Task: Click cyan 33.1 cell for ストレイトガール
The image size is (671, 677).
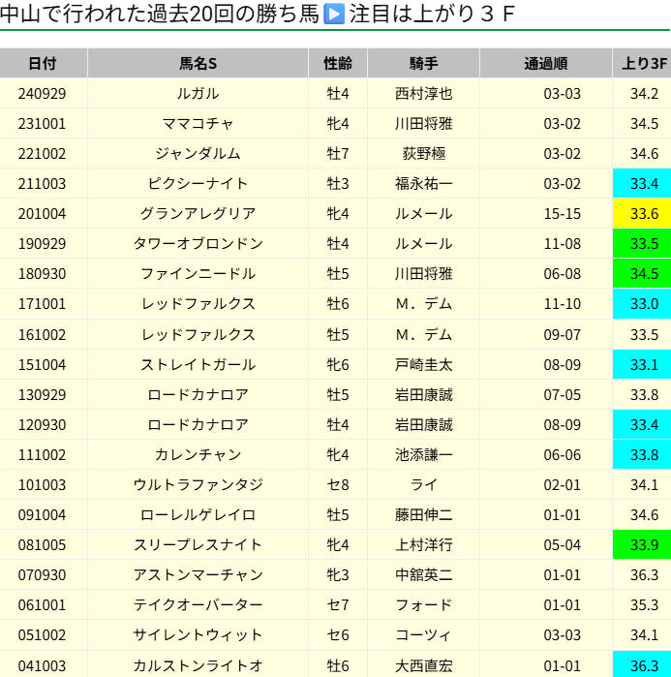Action: pos(642,364)
